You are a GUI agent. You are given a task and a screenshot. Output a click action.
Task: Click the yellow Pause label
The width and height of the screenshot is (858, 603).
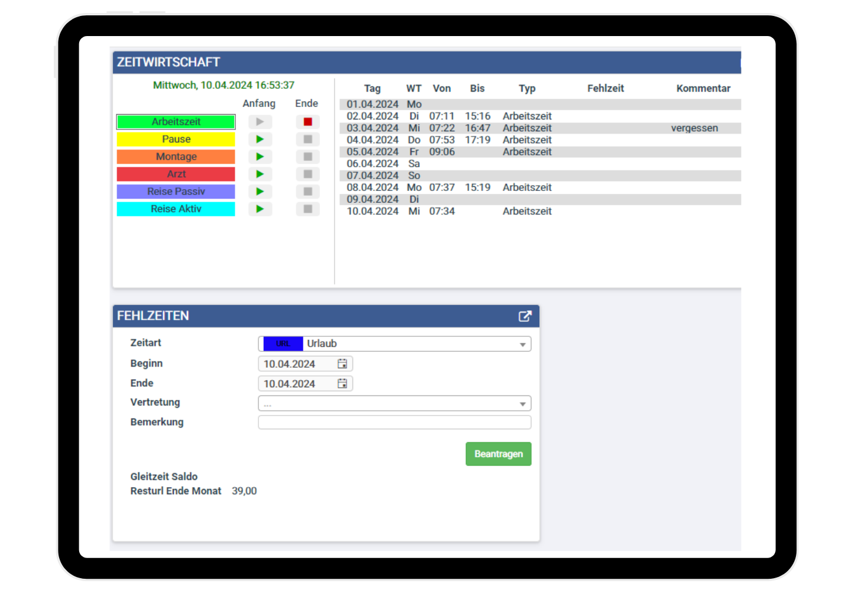point(176,140)
